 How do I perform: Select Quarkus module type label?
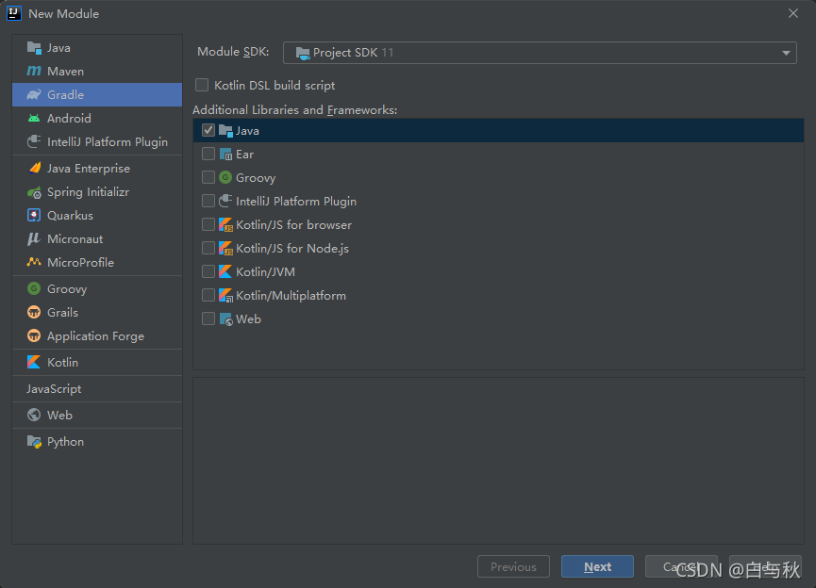70,215
